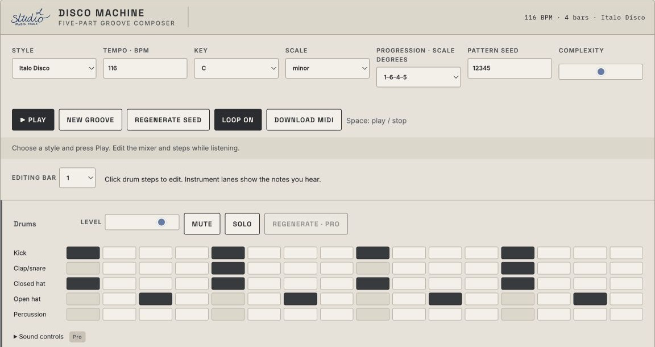Click the Clap/snare row label
Viewport: 655px width, 347px height.
30,268
